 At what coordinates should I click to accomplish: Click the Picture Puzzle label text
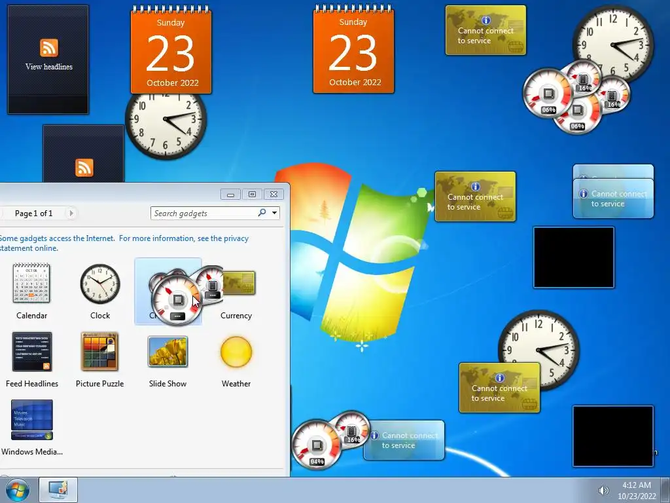tap(99, 384)
